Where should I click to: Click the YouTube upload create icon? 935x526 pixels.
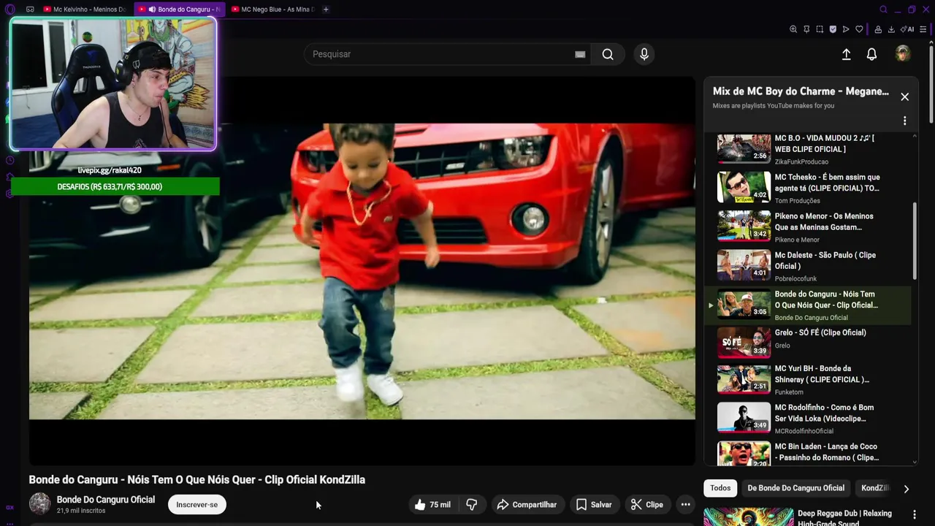[846, 54]
